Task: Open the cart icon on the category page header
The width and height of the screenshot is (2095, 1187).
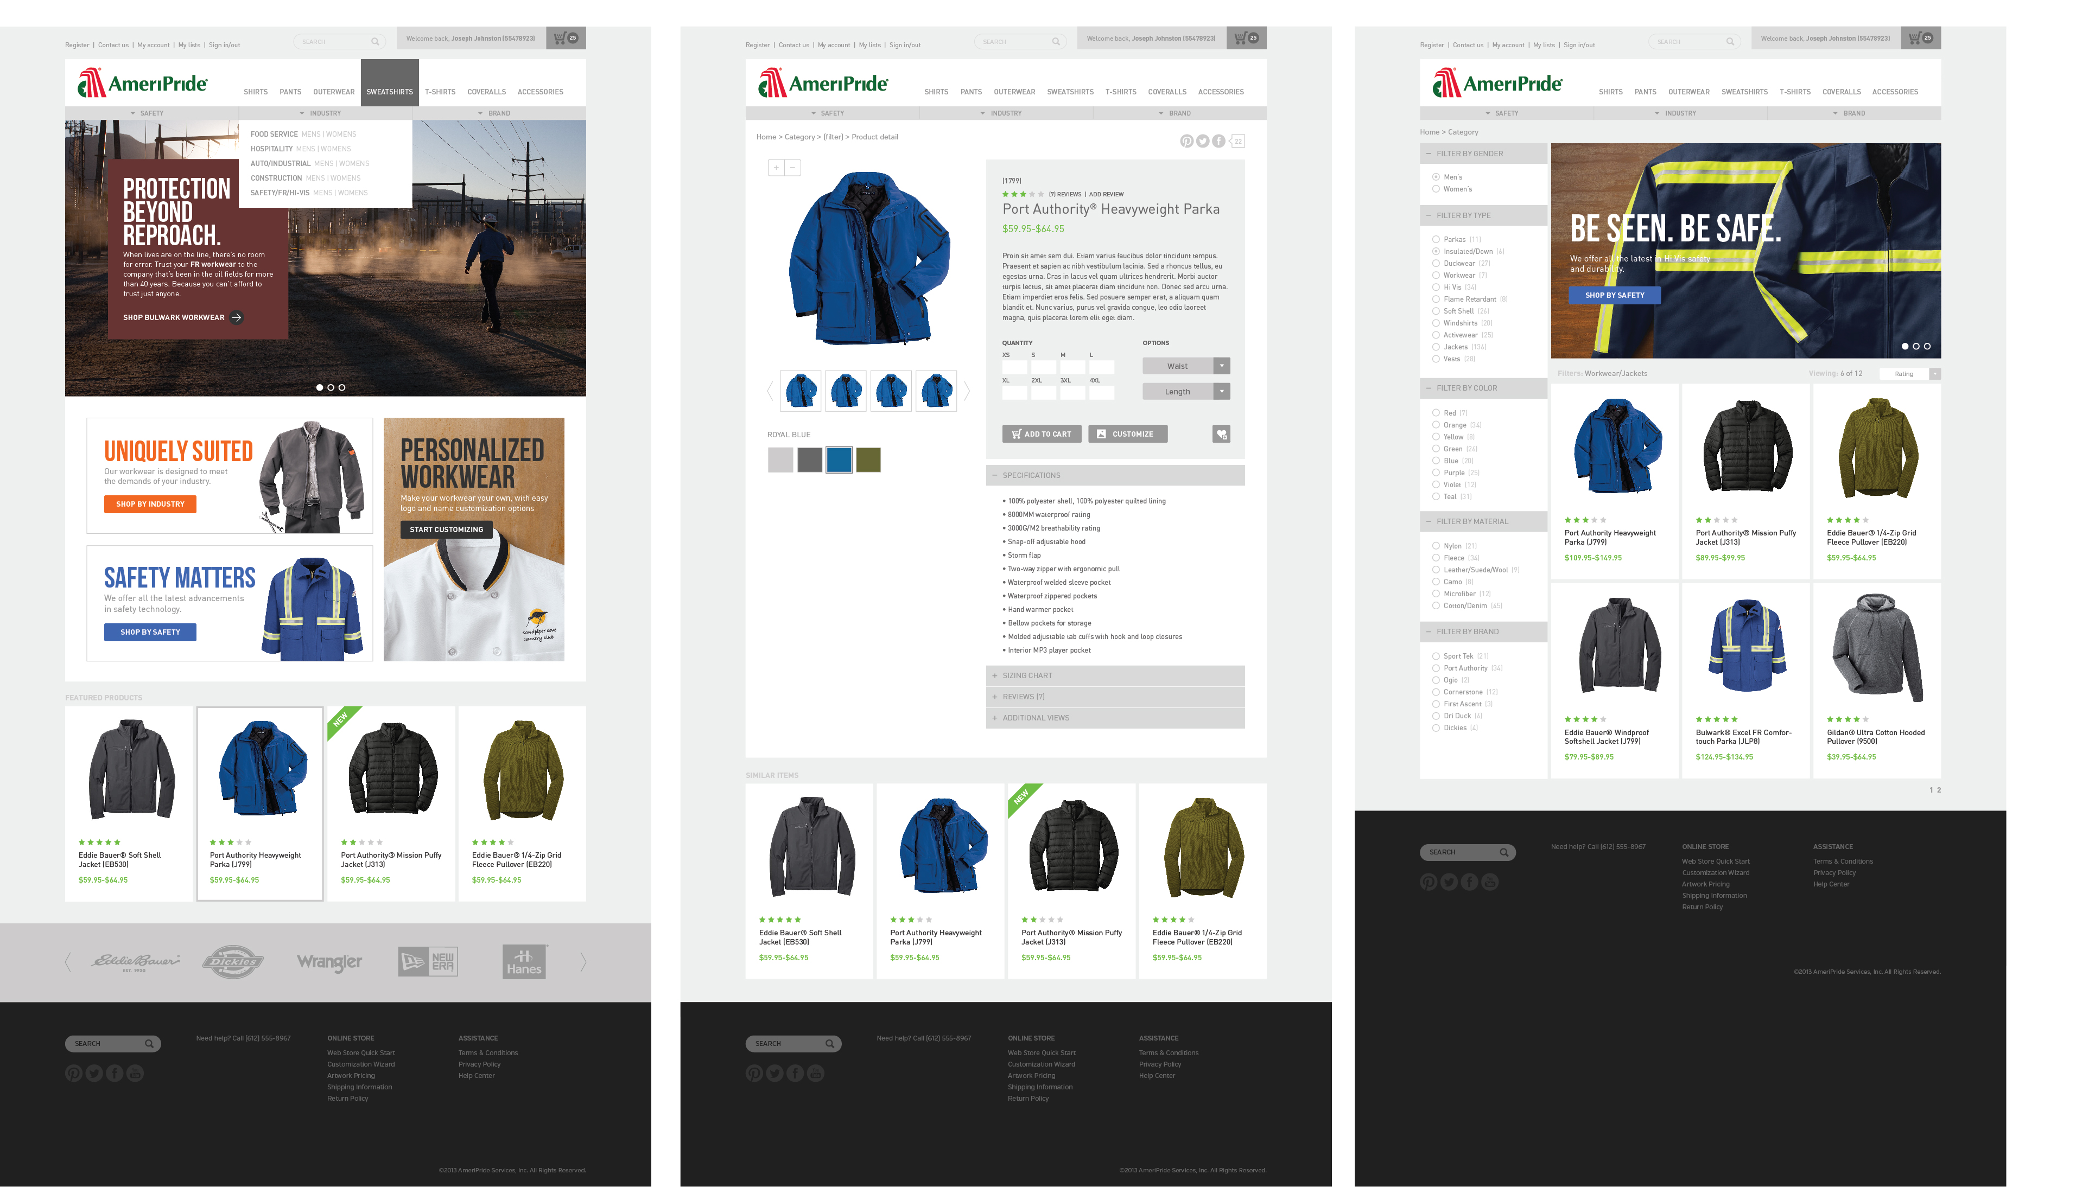Action: pyautogui.click(x=1920, y=37)
